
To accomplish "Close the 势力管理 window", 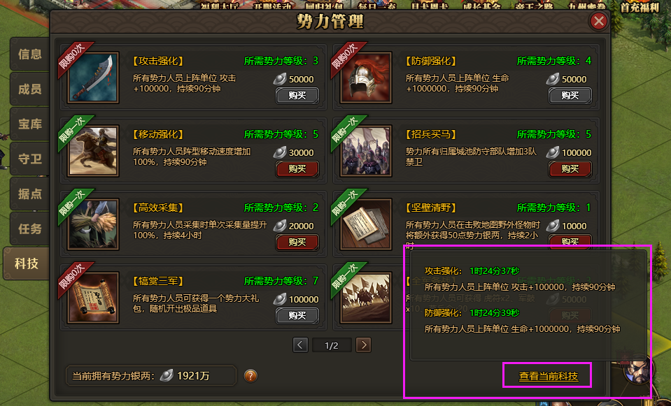I will point(598,20).
